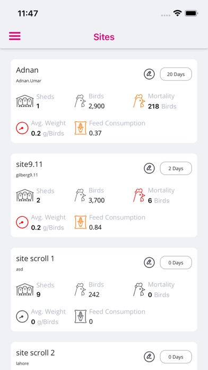The image size is (208, 370).
Task: Click the orange Mortality chicken icon for Adnan
Action: click(x=139, y=101)
